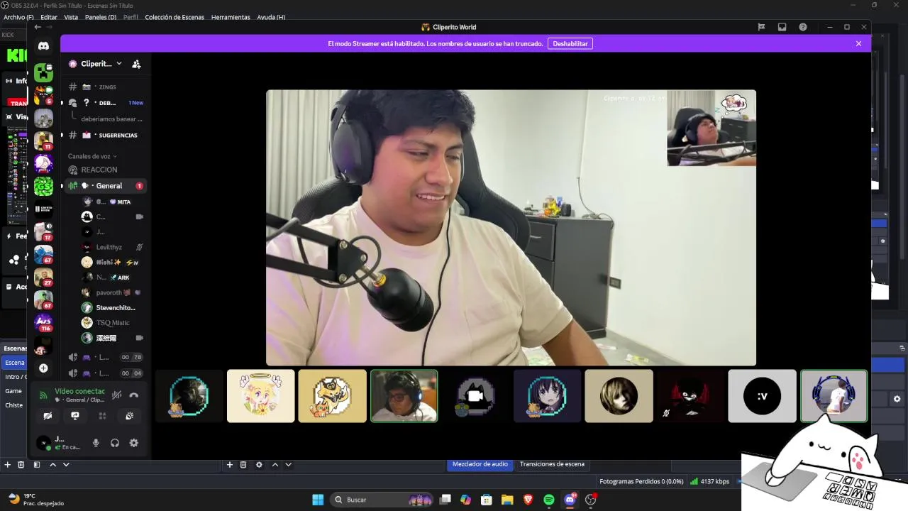Open noise suppression icon beside Video conectado
Viewport: 908px width, 511px height.
(x=116, y=395)
